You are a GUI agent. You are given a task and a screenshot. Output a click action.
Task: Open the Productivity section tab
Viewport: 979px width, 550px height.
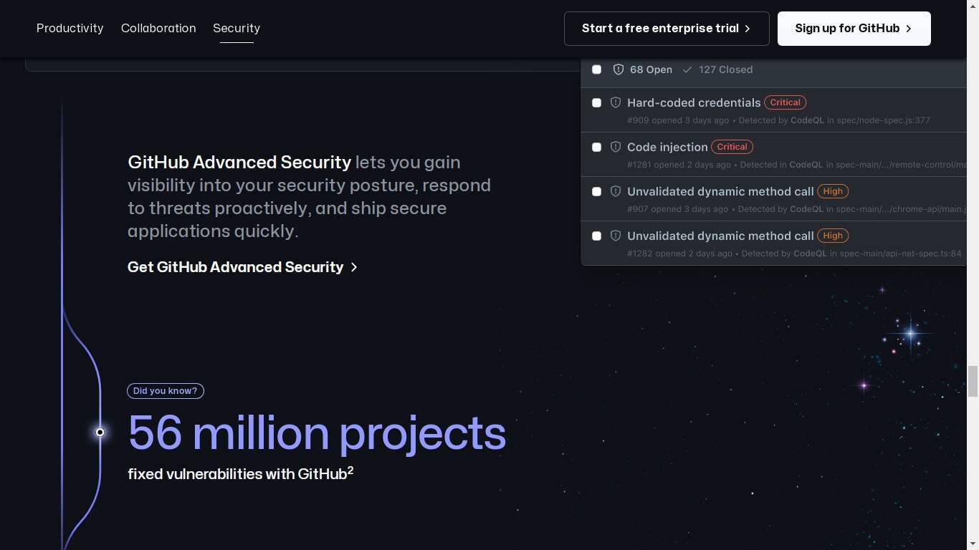click(x=70, y=28)
